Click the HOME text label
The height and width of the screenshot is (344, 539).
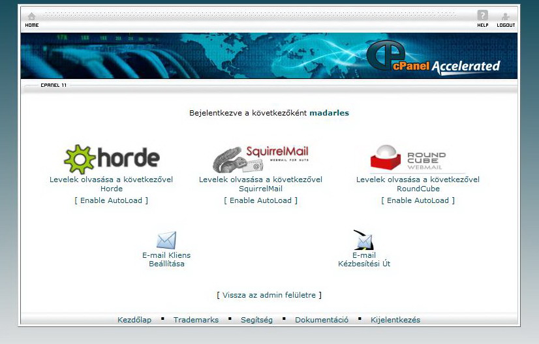point(32,25)
